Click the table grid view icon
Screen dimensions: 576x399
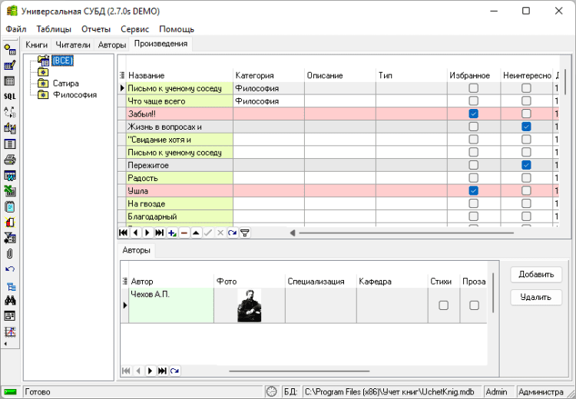[10, 81]
